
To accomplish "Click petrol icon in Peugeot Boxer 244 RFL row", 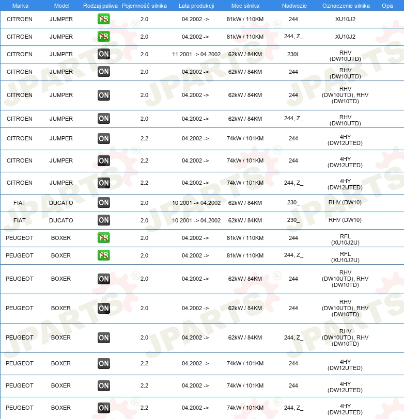I will pyautogui.click(x=103, y=238).
